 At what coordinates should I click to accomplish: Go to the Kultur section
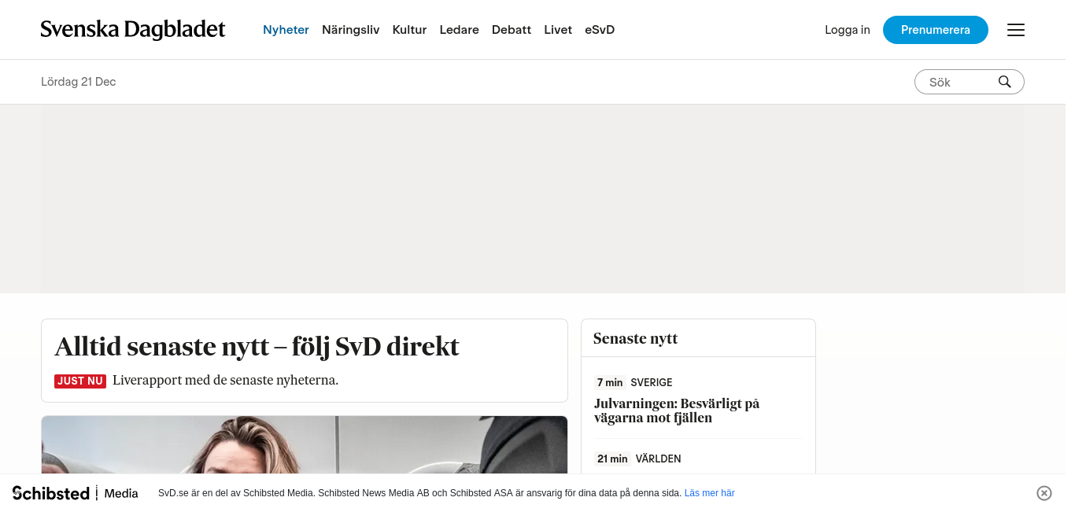click(x=409, y=30)
